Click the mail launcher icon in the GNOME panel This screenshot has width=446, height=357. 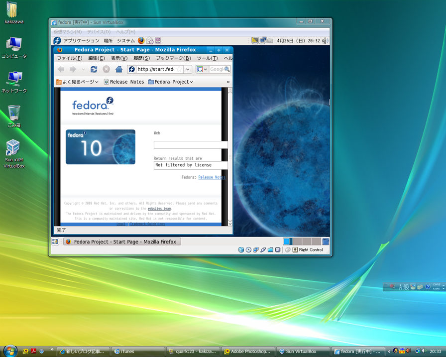pyautogui.click(x=150, y=41)
